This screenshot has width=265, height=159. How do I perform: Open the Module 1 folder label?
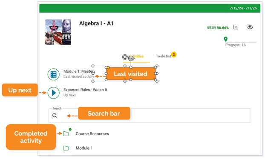coord(84,148)
